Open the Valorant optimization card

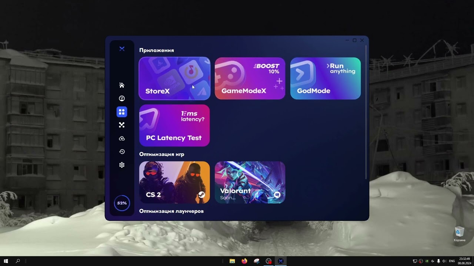pos(250,182)
